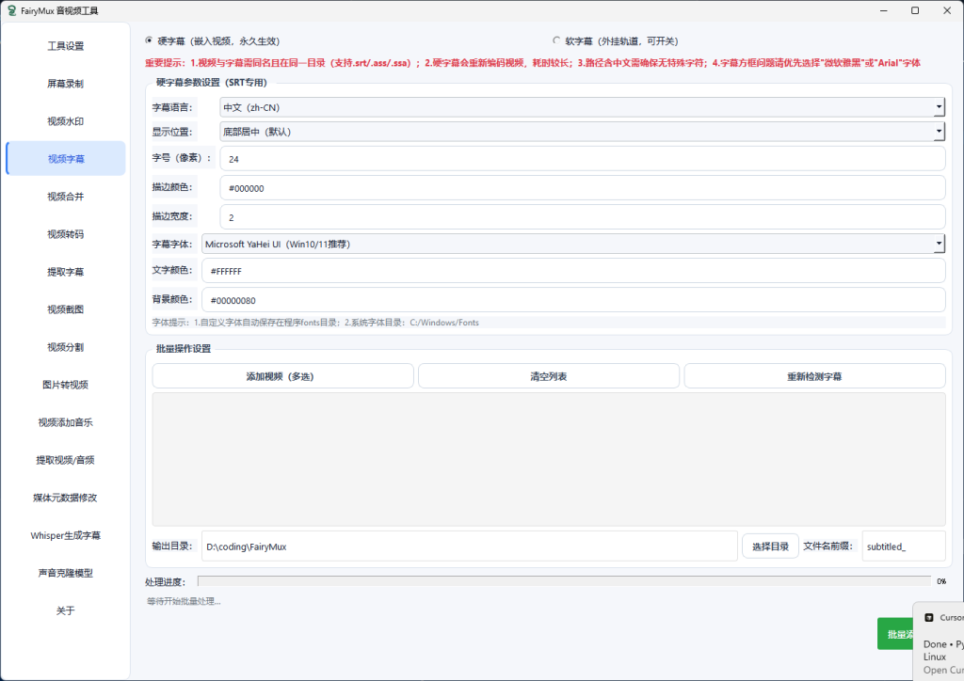Viewport: 964px width, 681px height.
Task: Click the green batch add button
Action: (x=896, y=634)
